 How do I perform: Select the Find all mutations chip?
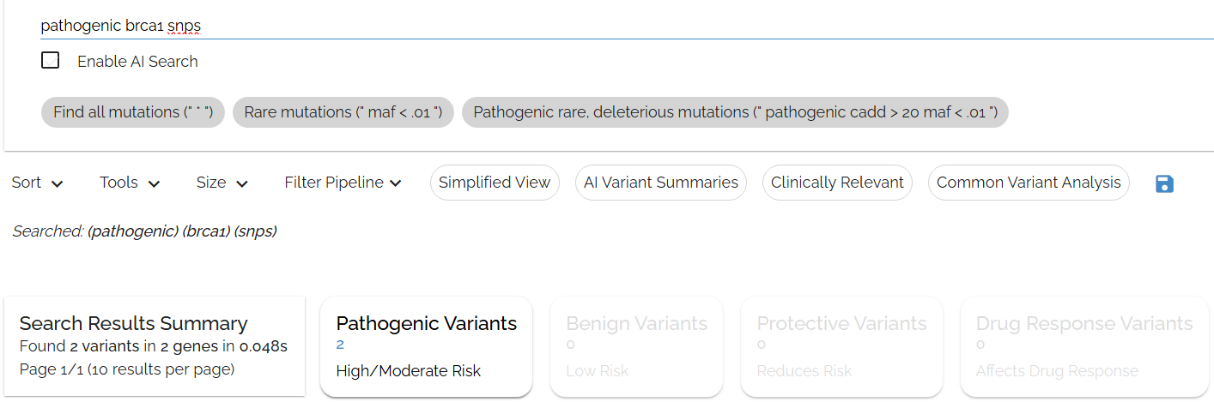[133, 112]
